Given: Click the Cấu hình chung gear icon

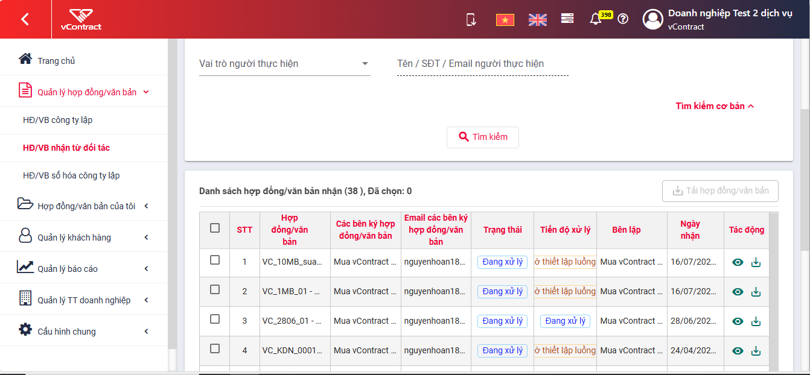Looking at the screenshot, I should click(25, 329).
